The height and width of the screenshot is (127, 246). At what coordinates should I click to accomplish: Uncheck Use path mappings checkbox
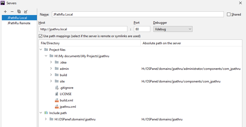41,36
